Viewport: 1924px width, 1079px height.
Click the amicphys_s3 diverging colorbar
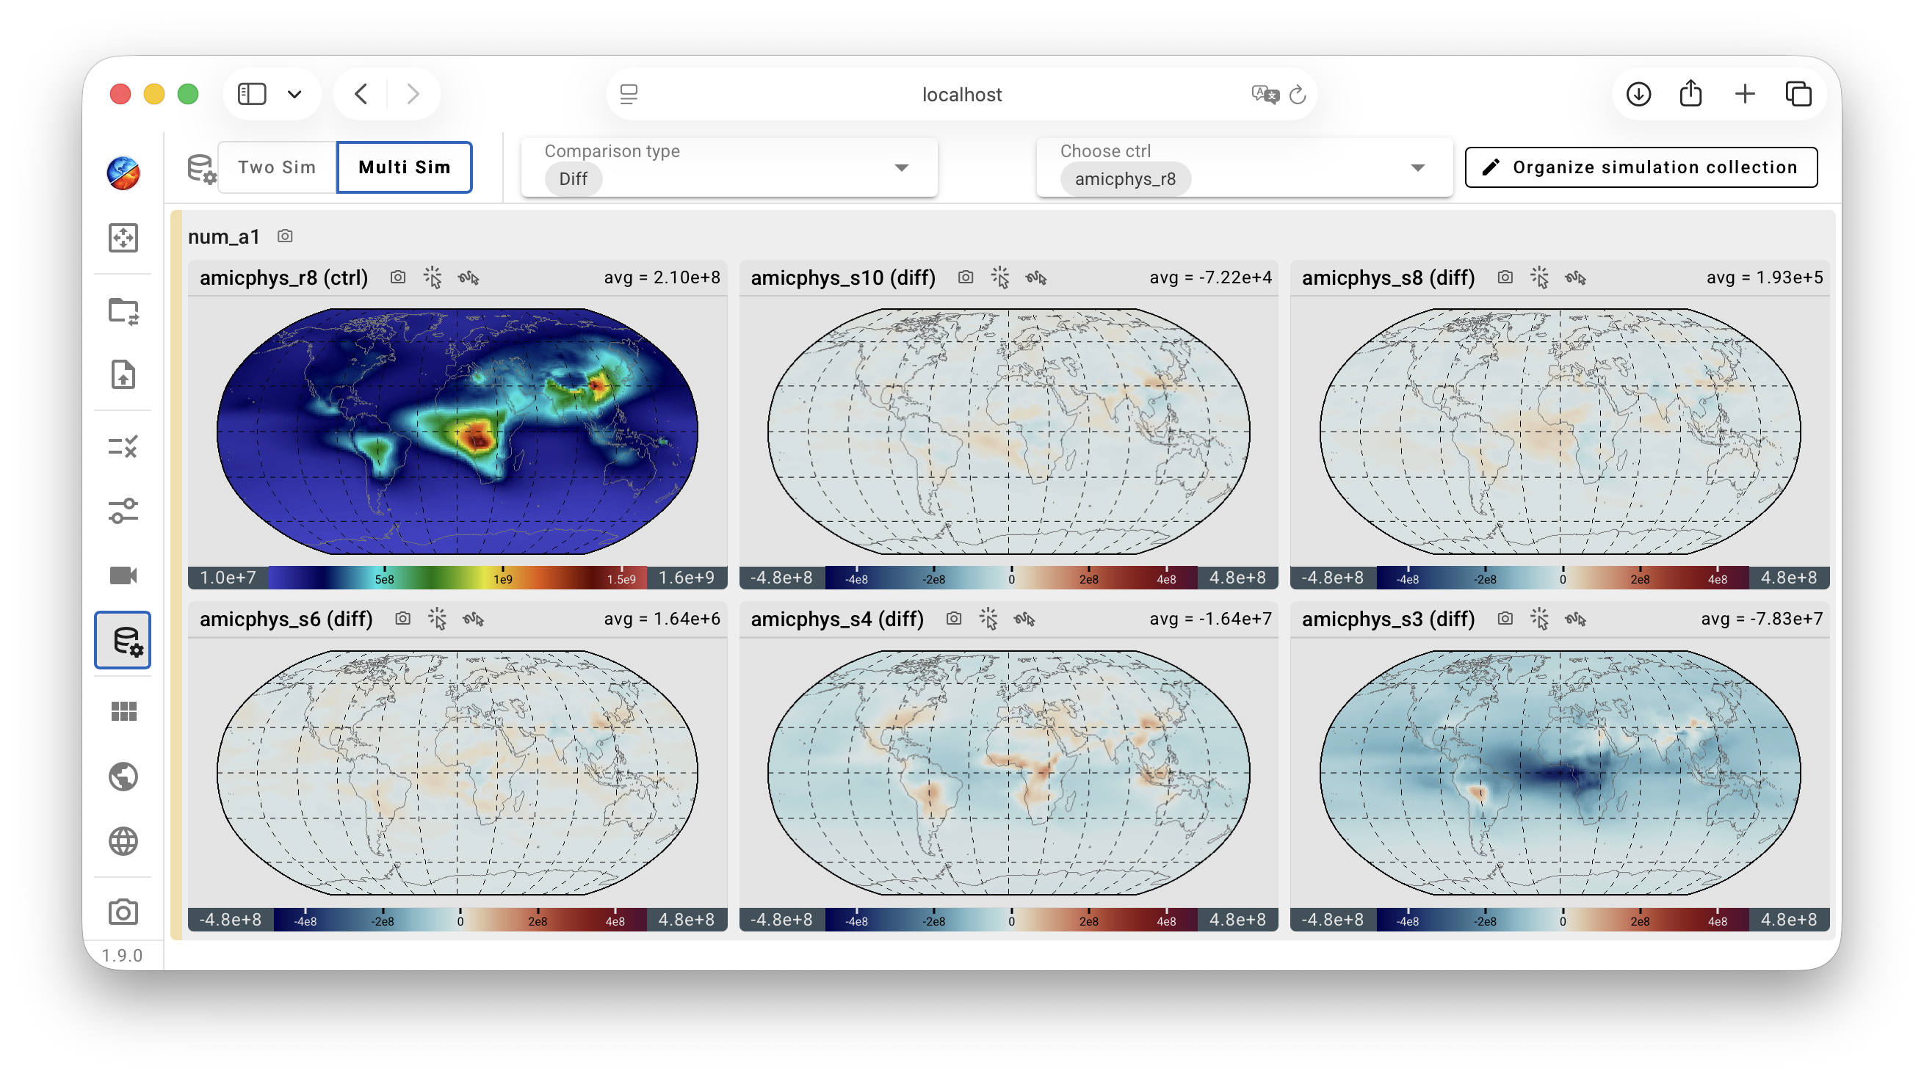coord(1563,920)
